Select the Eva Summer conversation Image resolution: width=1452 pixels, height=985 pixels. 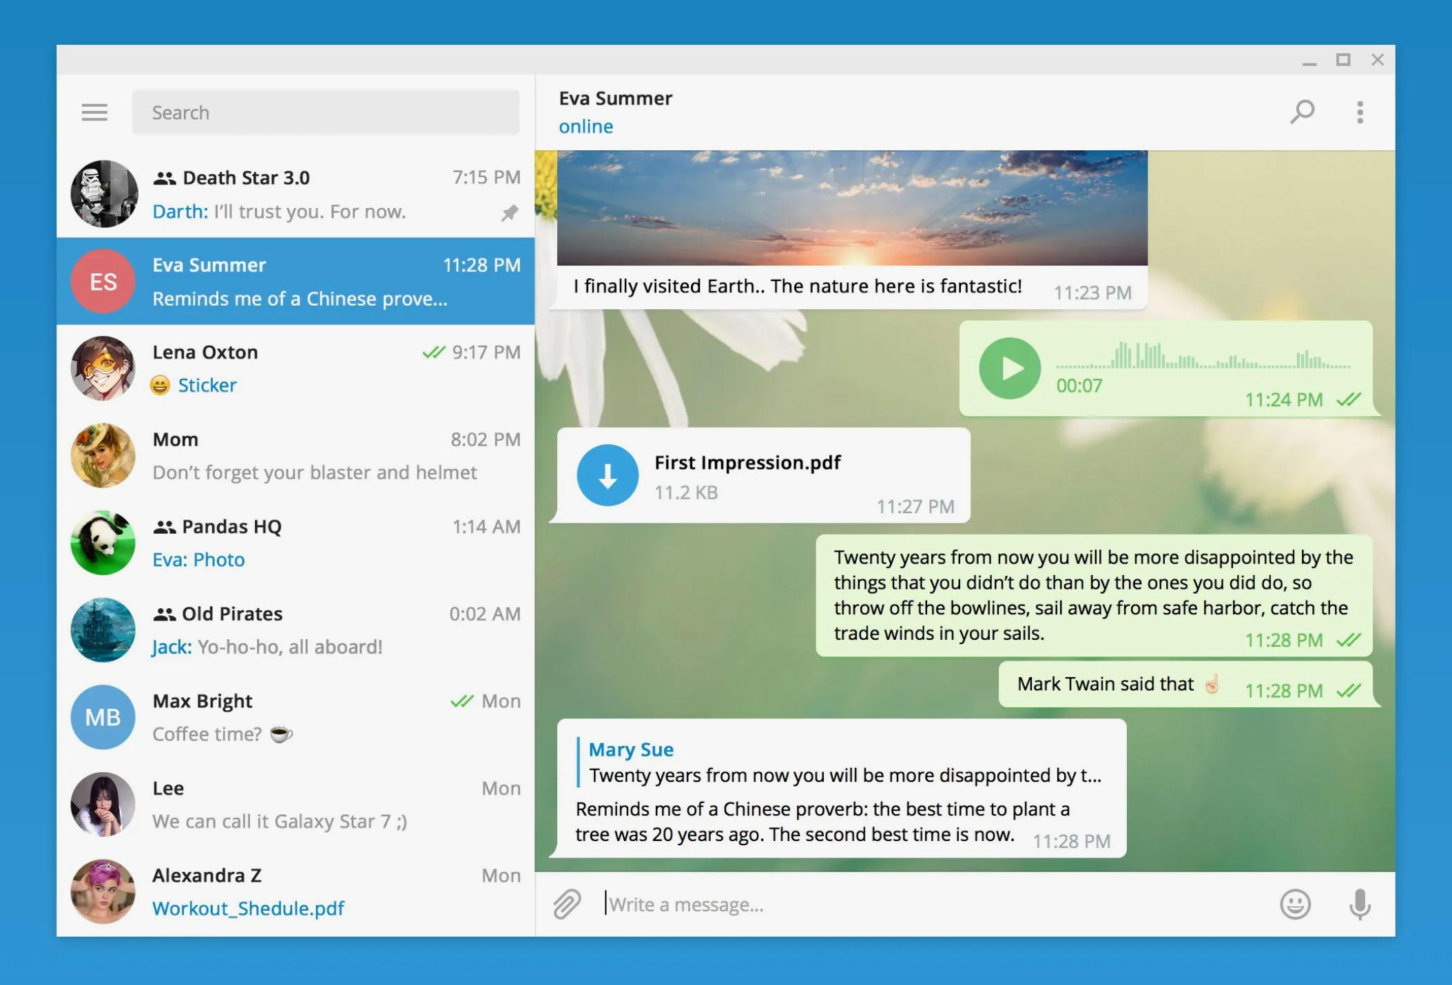pyautogui.click(x=297, y=280)
